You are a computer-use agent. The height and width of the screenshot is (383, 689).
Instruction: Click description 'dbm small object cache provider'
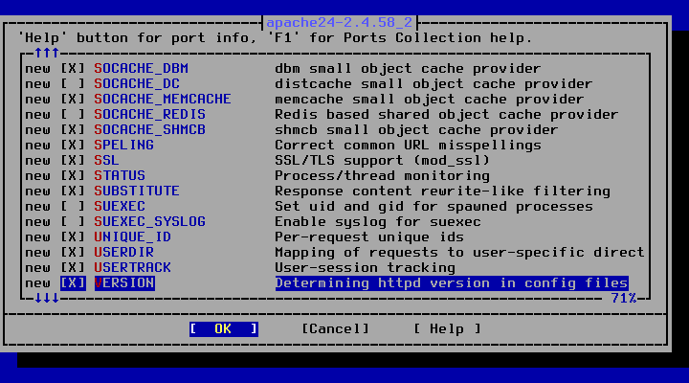coord(408,69)
